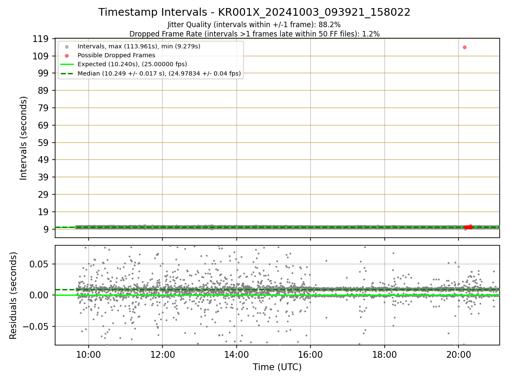Click the 29 y-axis tick label

tap(44, 194)
